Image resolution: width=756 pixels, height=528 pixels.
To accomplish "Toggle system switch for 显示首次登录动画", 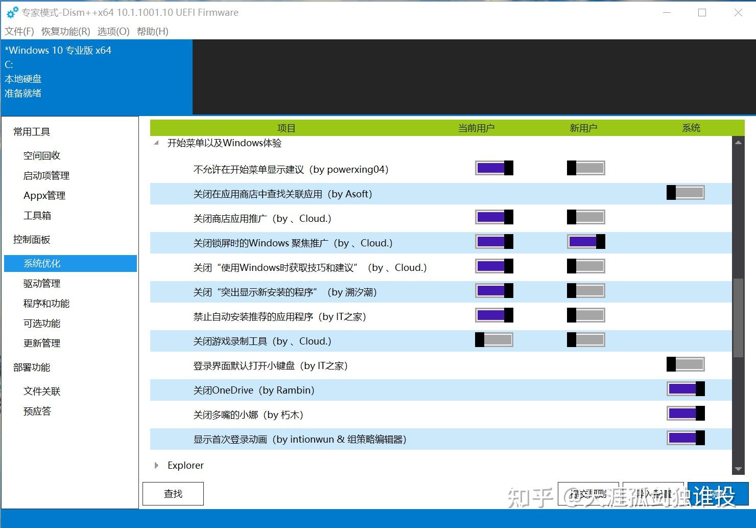I will (x=686, y=438).
